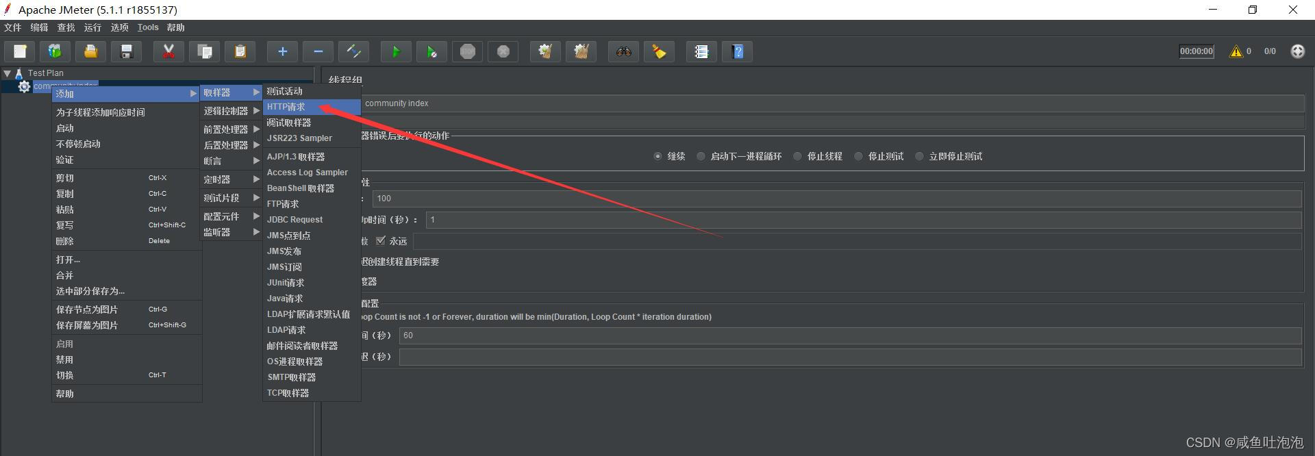Select the 删除 context menu entry
The width and height of the screenshot is (1315, 456).
(127, 241)
